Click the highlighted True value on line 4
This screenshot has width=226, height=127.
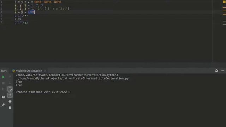tap(31, 12)
